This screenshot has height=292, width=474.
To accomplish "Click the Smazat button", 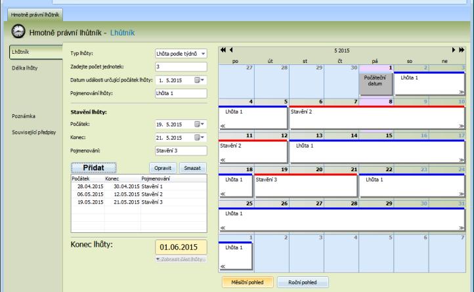I will pos(192,168).
